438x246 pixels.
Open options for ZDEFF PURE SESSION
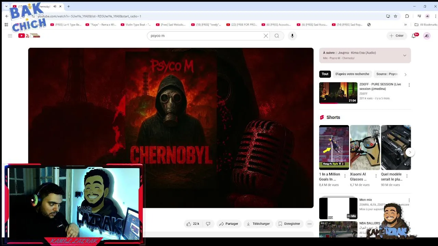point(409,85)
